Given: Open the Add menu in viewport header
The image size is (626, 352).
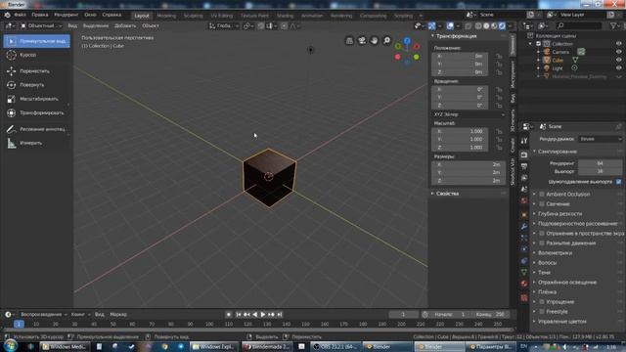Looking at the screenshot, I should pos(125,26).
